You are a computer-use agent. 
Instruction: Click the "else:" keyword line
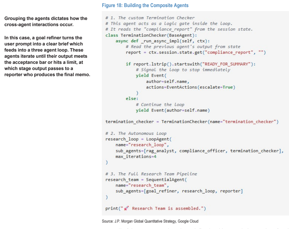(132, 99)
